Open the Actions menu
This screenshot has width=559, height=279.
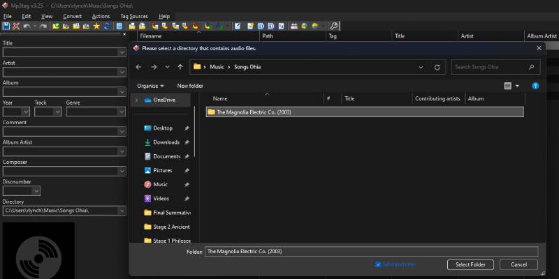[101, 16]
